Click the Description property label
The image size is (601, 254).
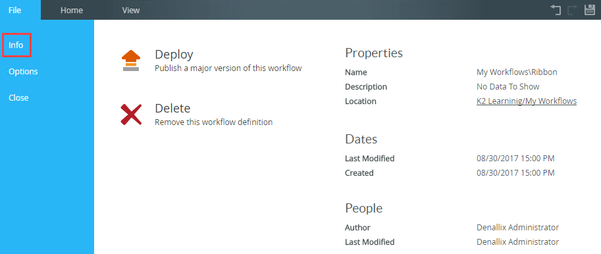tap(365, 87)
